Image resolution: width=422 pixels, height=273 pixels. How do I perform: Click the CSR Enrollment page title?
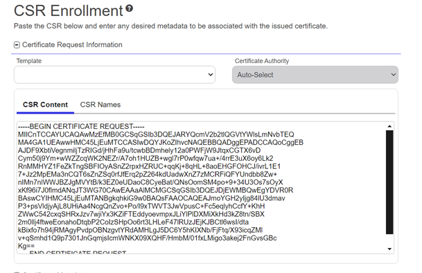pos(69,11)
